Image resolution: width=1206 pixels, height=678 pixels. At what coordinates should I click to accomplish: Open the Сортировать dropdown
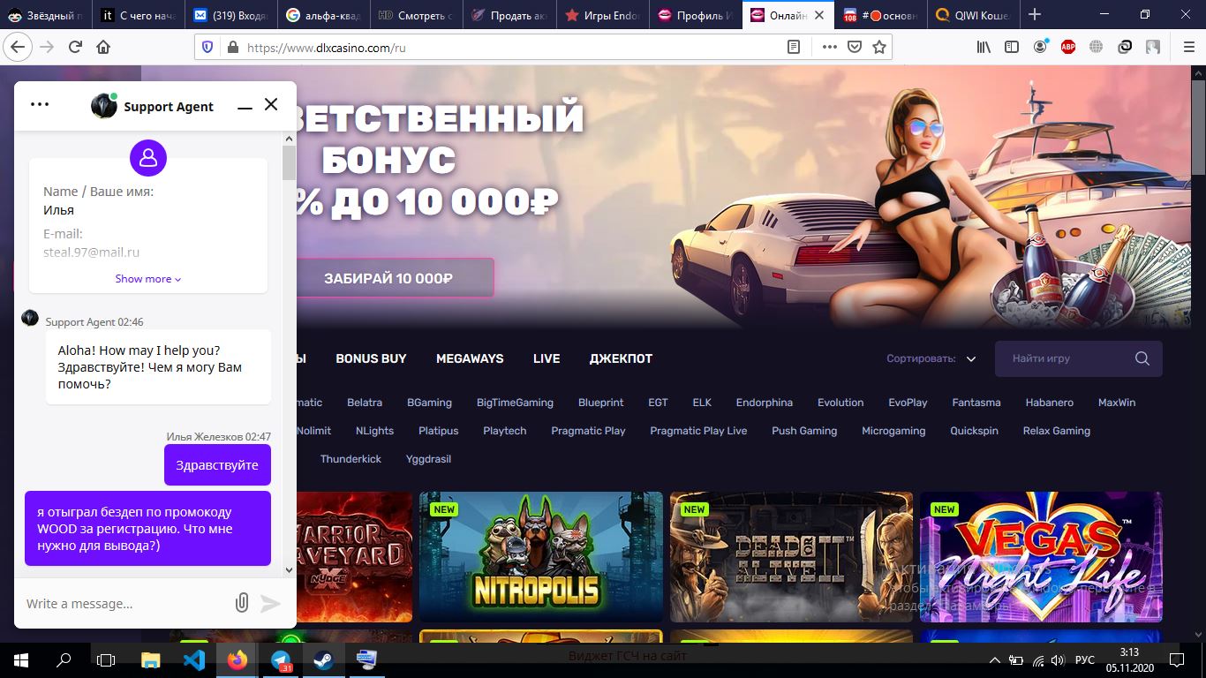(x=931, y=358)
